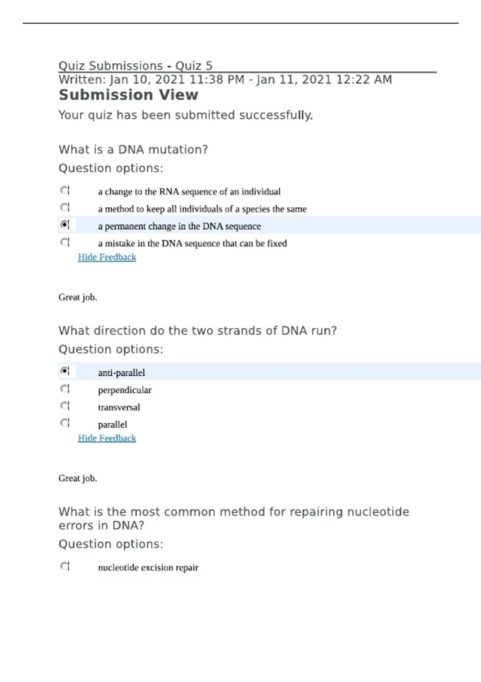Click the 'Quiz Submissions - Quiz 5' heading
This screenshot has height=682, width=481.
[x=135, y=66]
